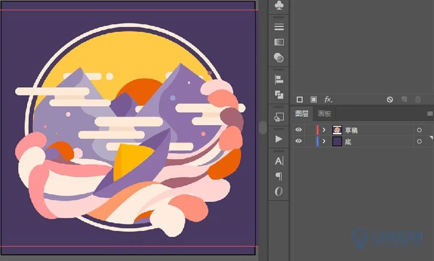Open the Transform panel icon

coord(279,117)
